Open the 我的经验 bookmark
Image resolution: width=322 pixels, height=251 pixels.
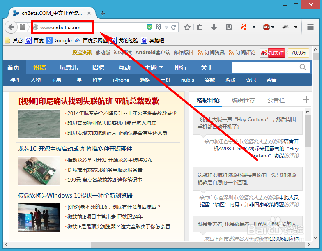(125, 40)
